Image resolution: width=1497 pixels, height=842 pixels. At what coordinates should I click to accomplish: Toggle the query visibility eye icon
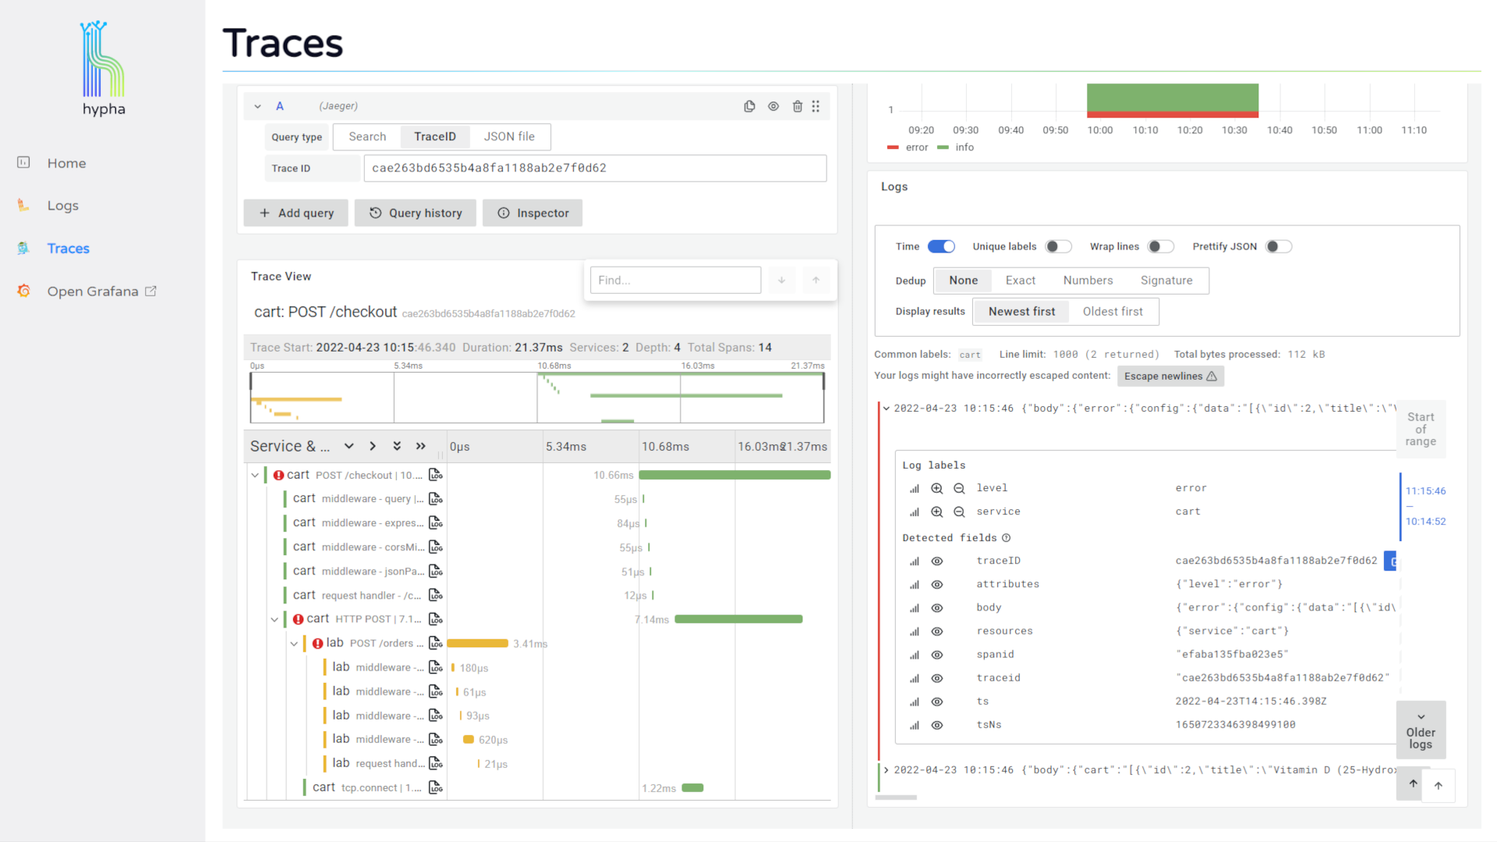[773, 106]
